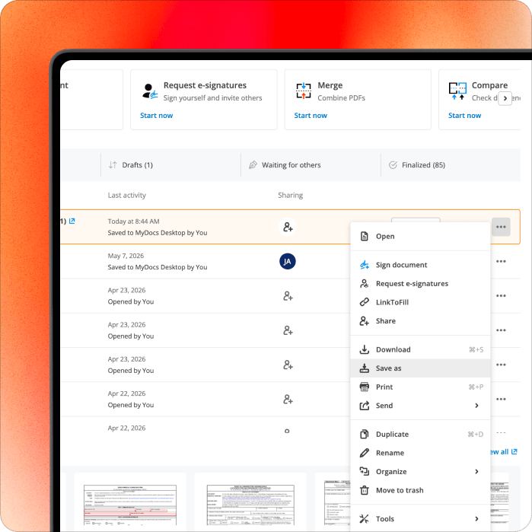Click the Duplicate pages icon

point(364,434)
